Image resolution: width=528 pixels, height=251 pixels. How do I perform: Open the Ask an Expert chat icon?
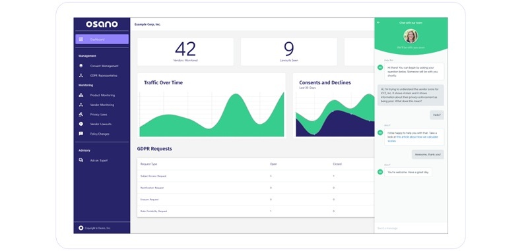point(81,160)
